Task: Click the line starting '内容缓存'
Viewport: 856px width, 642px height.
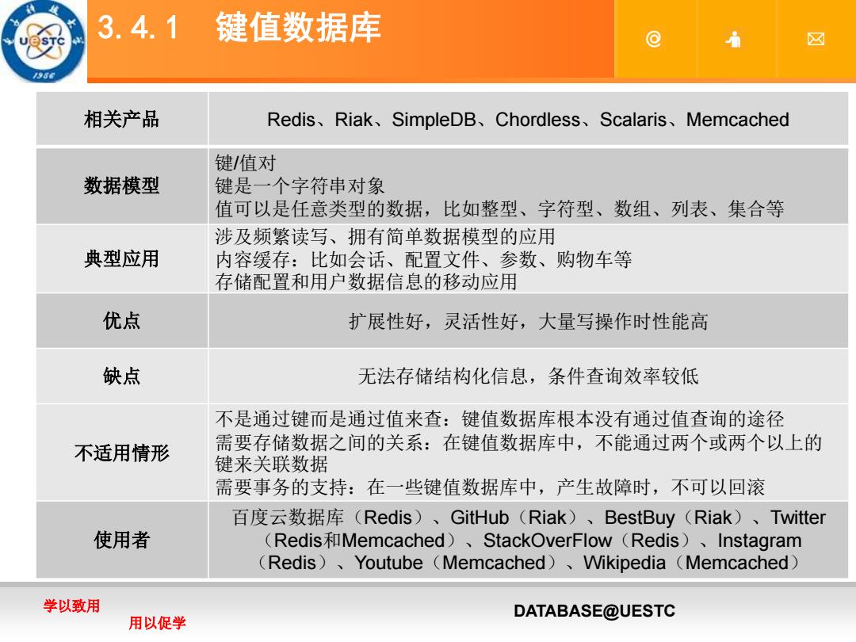Action: tap(423, 259)
